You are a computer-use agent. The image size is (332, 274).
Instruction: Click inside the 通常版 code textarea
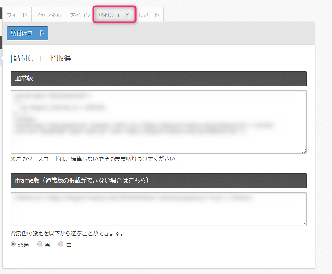[158, 122]
